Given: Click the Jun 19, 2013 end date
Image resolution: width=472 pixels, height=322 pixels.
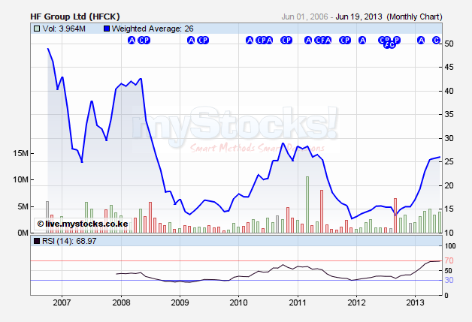Looking at the screenshot, I should tap(359, 15).
